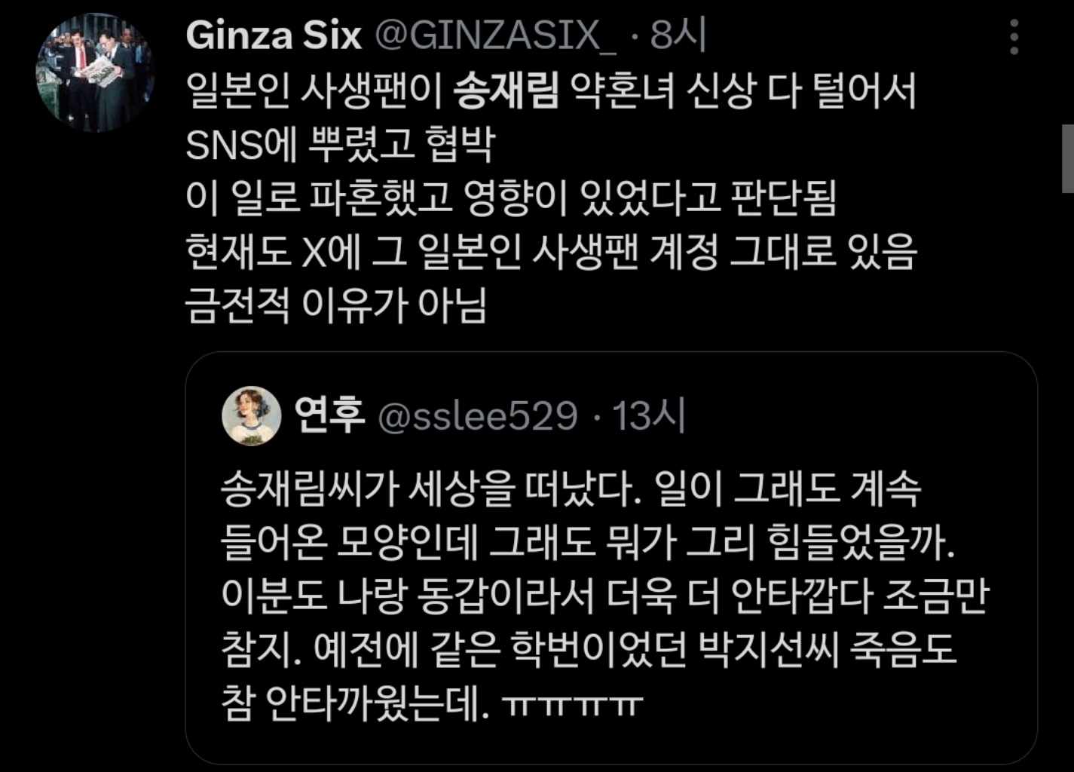Screen dimensions: 1074x772
Task: Click the line 이 일로 파혼했고
Action: (512, 198)
